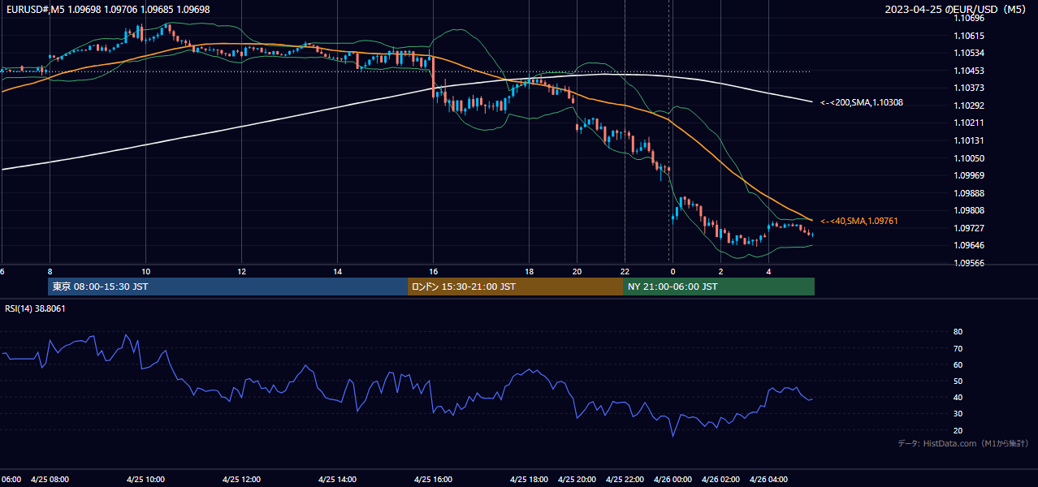Image resolution: width=1038 pixels, height=487 pixels.
Task: Click hour 10 on the chart time axis
Action: click(x=145, y=271)
